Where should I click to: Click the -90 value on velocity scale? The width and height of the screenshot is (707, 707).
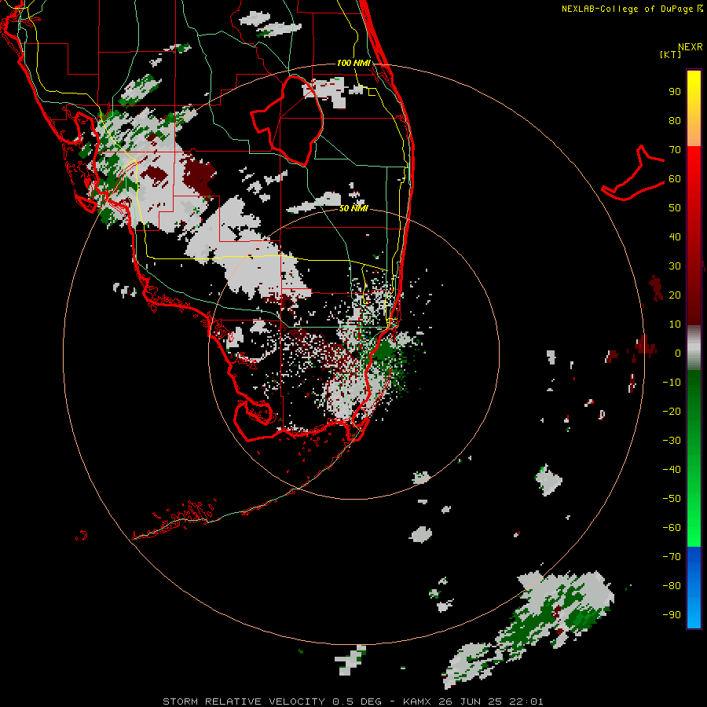[672, 614]
